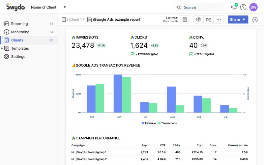Go to Reporting in the sidebar
Screen dimensions: 264x165
click(19, 24)
